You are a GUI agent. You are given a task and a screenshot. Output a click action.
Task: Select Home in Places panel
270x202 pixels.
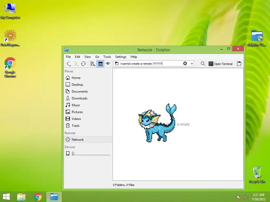point(88,78)
